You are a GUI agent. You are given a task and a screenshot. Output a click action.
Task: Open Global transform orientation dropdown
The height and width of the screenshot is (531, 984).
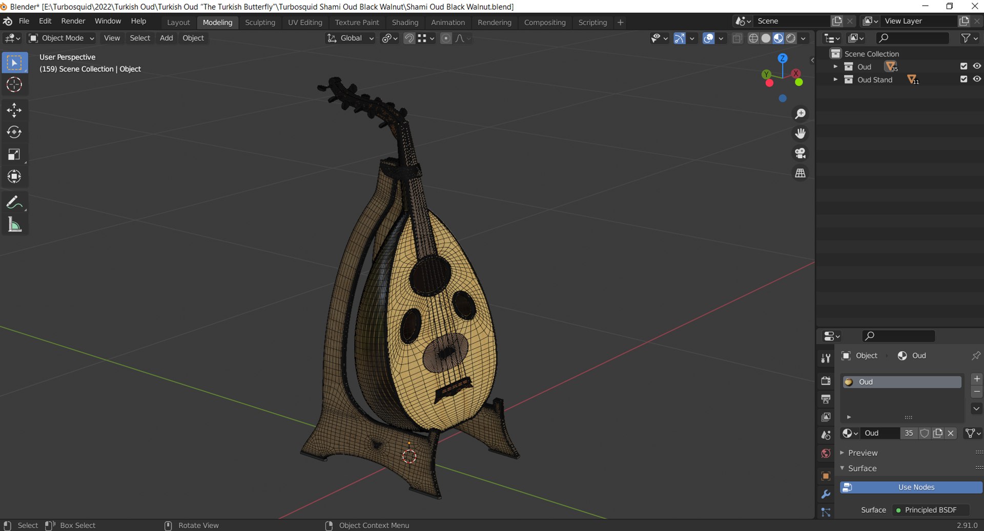351,38
